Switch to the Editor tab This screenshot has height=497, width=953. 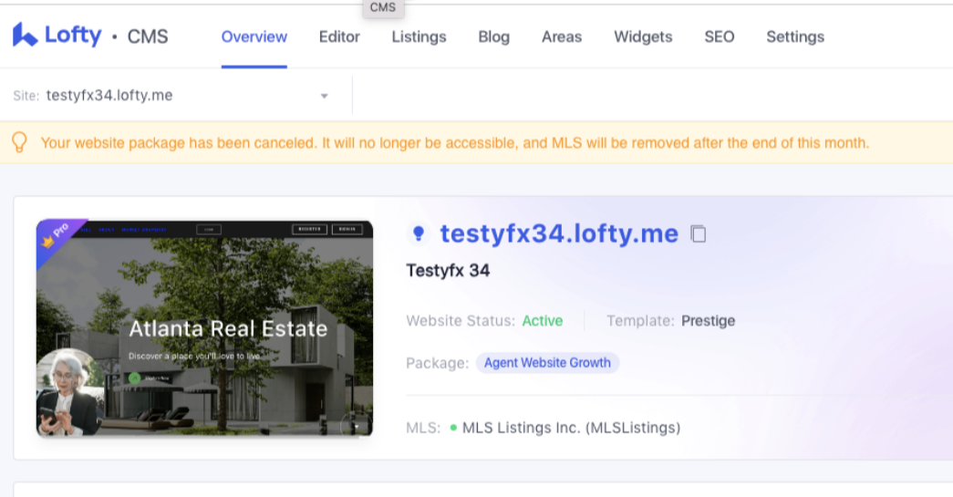339,37
